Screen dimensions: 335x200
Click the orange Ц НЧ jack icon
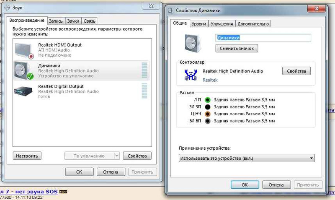pos(208,114)
